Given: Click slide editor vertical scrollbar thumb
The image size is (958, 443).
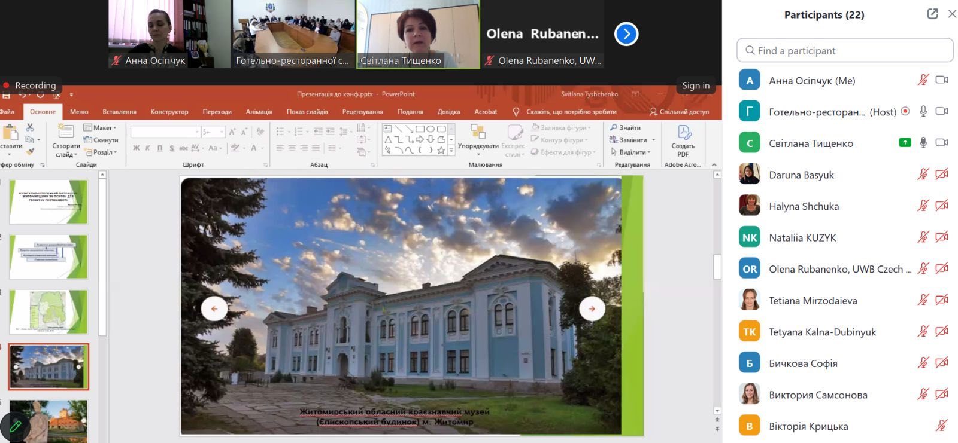Looking at the screenshot, I should pos(717,267).
